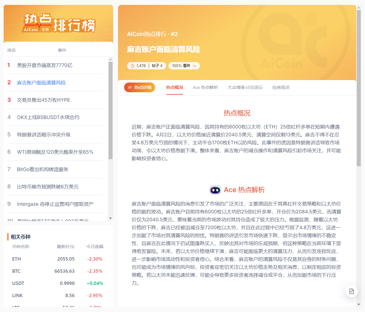
Task: Select the 大众情绪·讨论词云 tab
Action: pyautogui.click(x=245, y=87)
